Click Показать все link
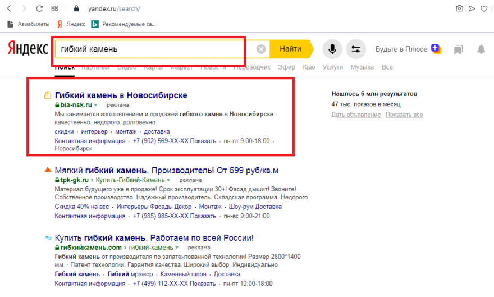494x297 pixels. (404, 115)
